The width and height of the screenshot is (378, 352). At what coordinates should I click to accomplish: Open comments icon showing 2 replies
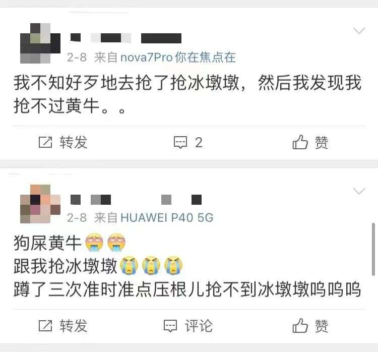(x=180, y=142)
